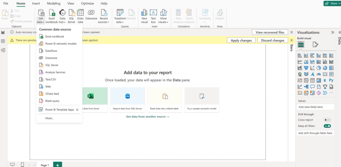Open Table view in left sidebar
The width and height of the screenshot is (341, 167).
[3, 42]
